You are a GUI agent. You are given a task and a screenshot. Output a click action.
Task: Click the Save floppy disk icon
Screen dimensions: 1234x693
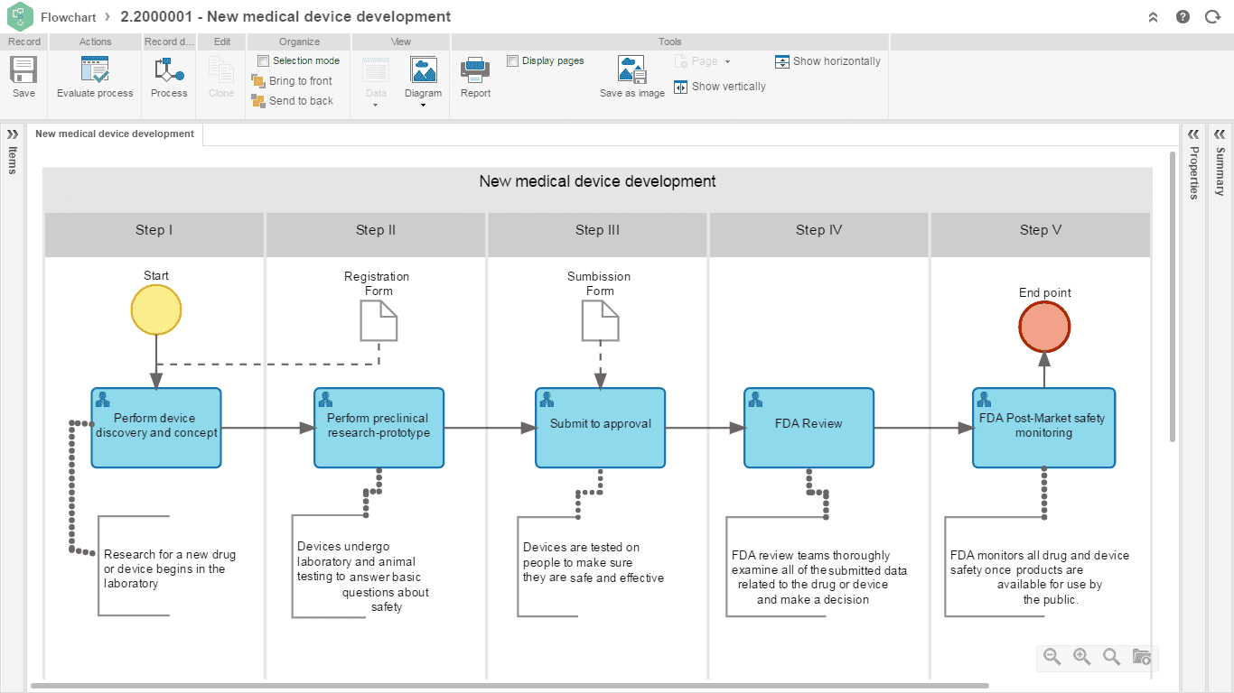23,70
